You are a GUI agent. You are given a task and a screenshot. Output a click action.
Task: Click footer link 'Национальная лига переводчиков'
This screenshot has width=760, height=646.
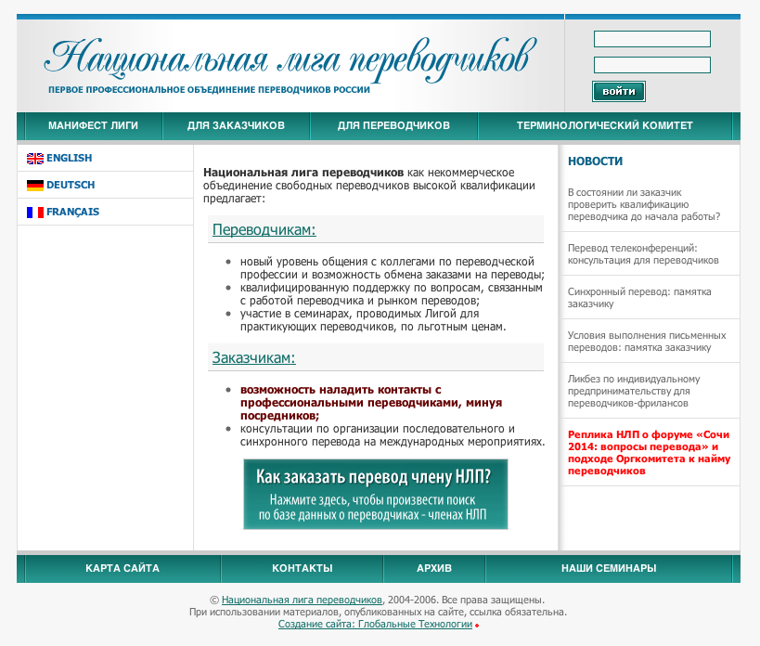pos(302,600)
